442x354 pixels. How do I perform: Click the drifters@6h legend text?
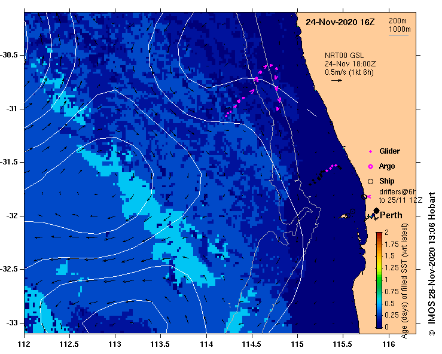pos(398,192)
